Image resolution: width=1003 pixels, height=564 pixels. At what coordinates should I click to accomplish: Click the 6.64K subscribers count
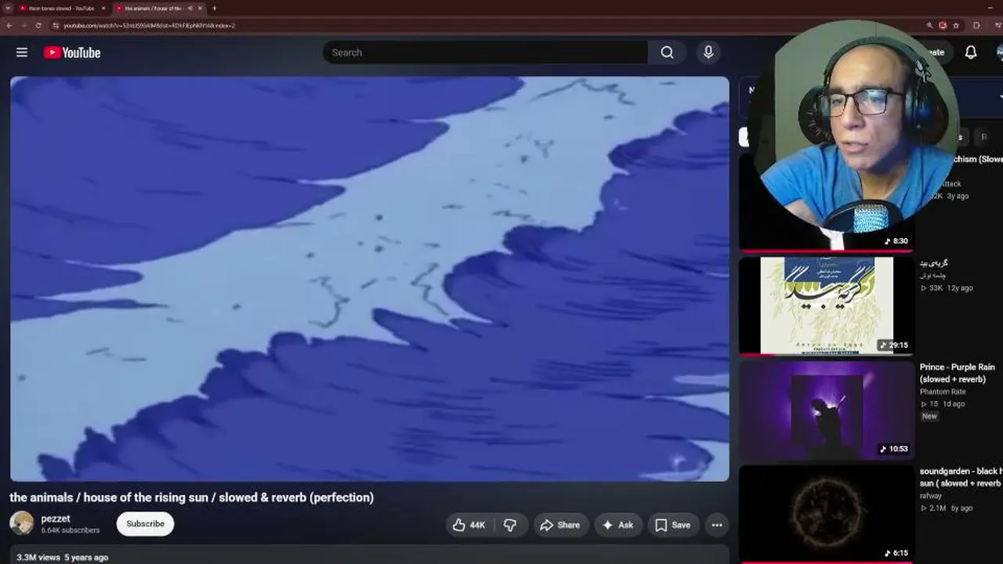click(x=71, y=530)
